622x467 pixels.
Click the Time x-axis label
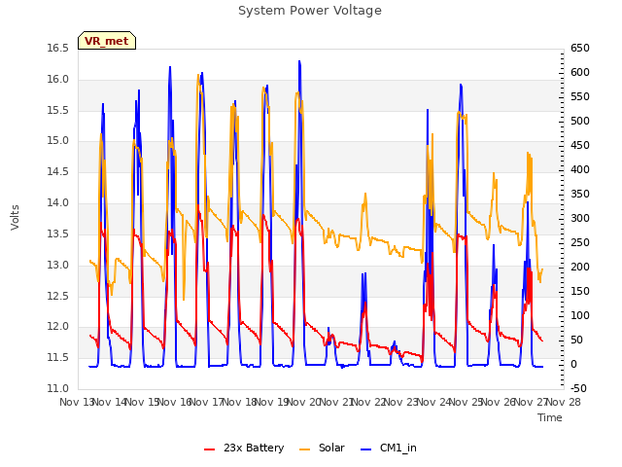[x=550, y=417]
